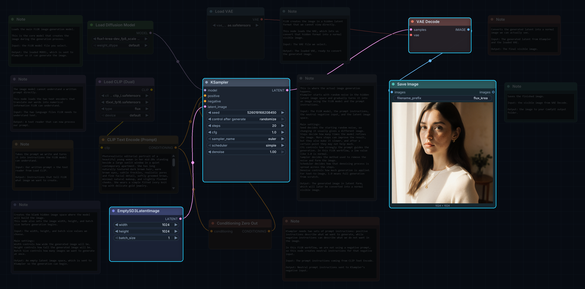Open the scheduler simple dropdown
Image resolution: width=585 pixels, height=289 pixels.
[246, 146]
